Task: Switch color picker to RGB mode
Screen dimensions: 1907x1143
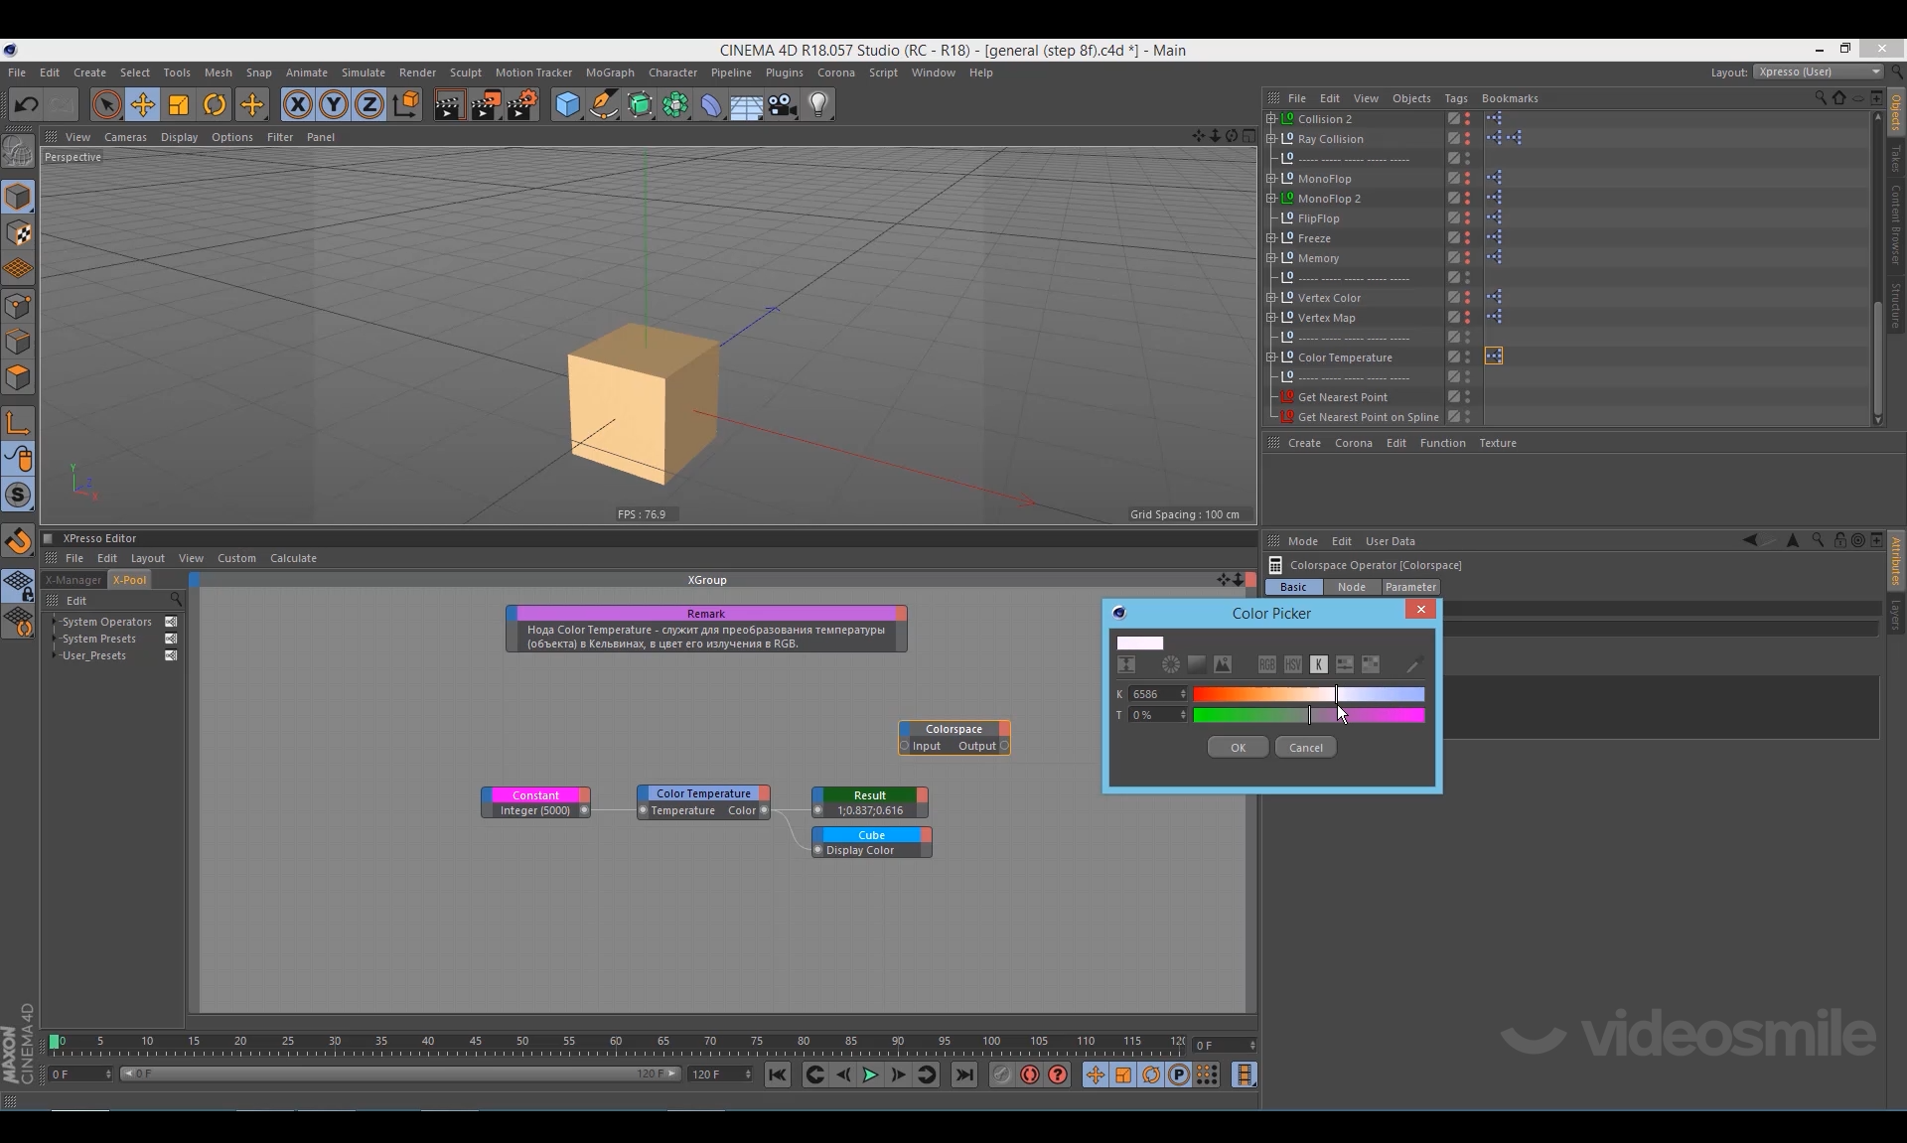Action: click(x=1266, y=664)
